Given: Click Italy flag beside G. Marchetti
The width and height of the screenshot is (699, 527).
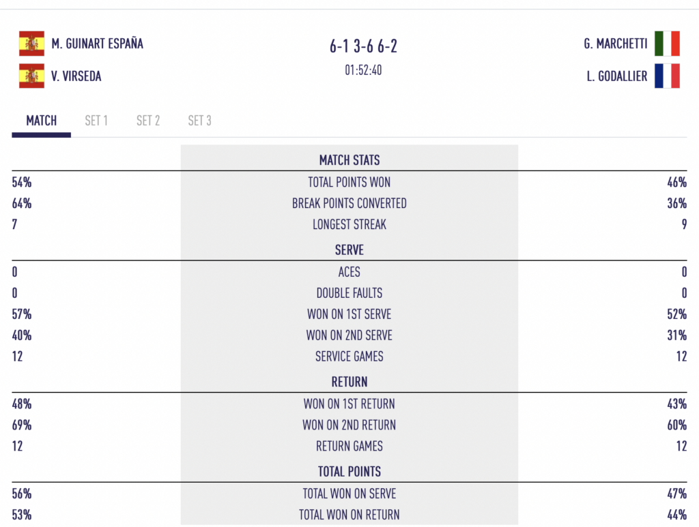Looking at the screenshot, I should tap(667, 44).
